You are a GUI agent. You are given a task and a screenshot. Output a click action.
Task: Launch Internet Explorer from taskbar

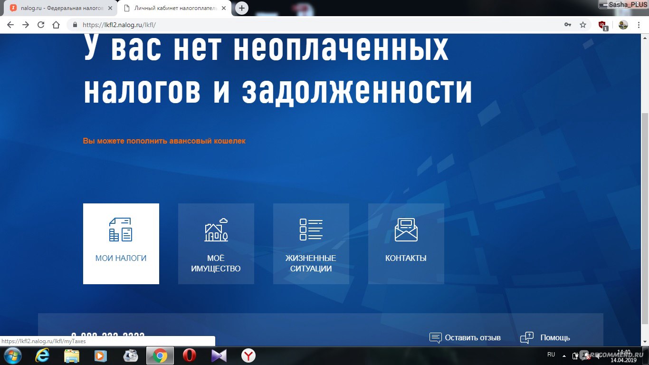pyautogui.click(x=43, y=355)
